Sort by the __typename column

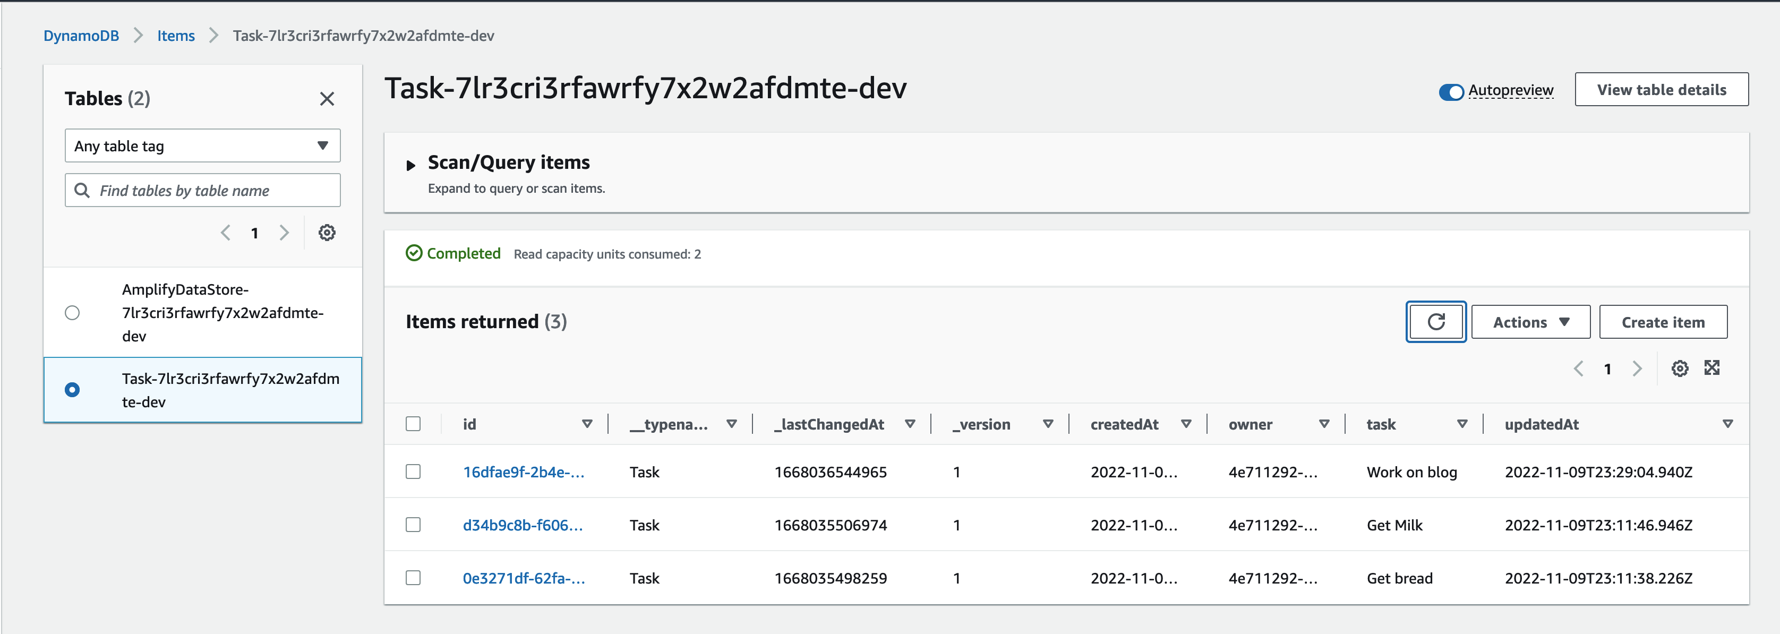coord(731,424)
